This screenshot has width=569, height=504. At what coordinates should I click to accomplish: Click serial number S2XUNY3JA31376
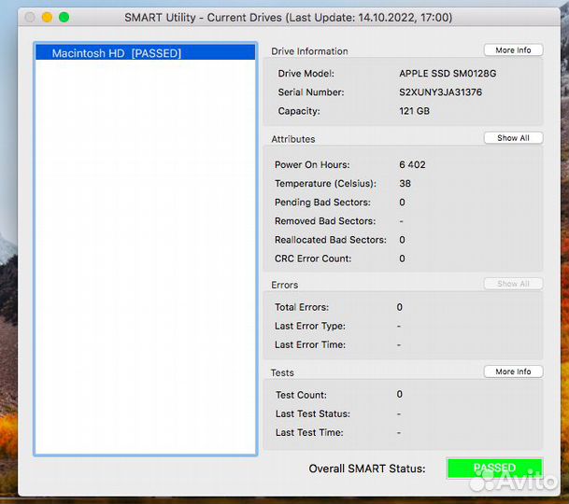441,92
